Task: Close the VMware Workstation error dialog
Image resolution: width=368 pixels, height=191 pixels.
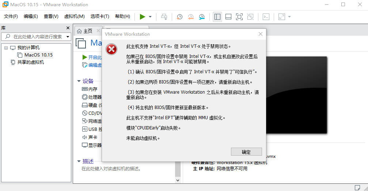Action: [261, 34]
